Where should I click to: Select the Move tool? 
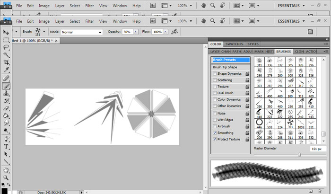pos(6,32)
